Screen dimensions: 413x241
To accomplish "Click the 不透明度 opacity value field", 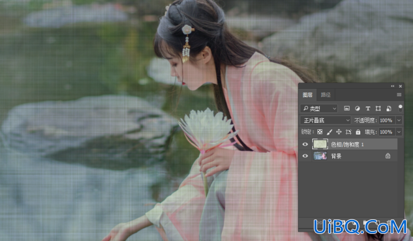I will coord(387,120).
